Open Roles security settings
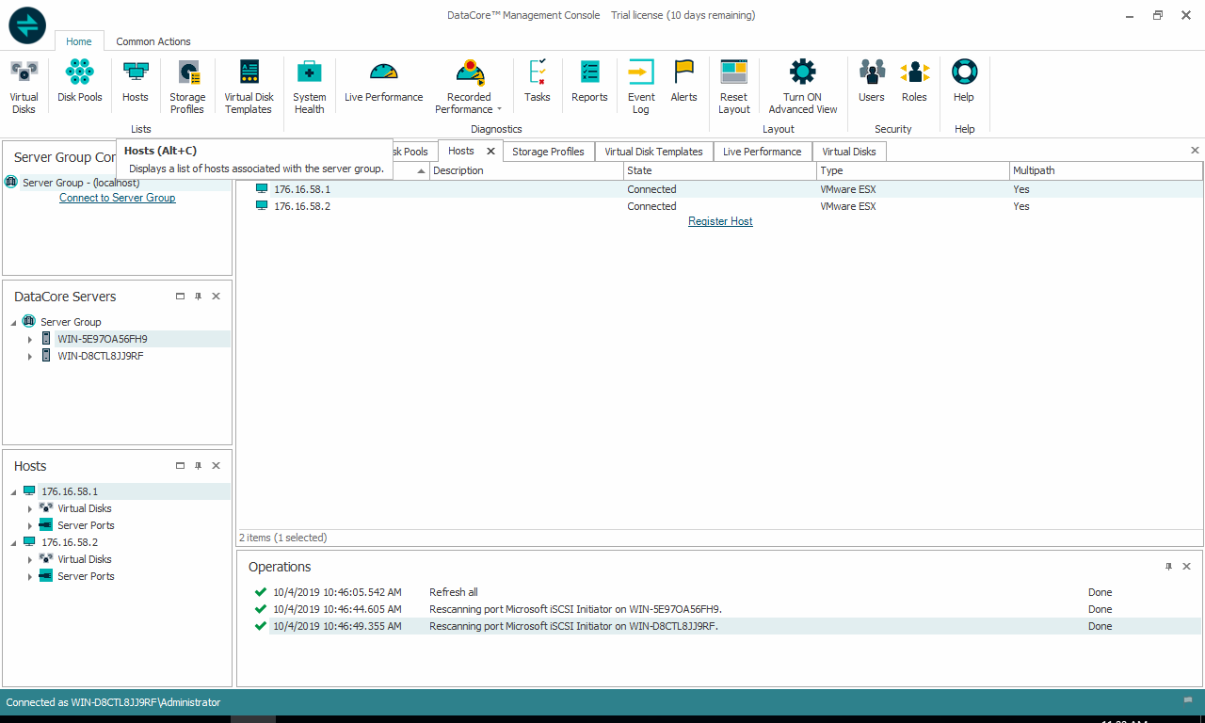This screenshot has width=1205, height=723. click(914, 81)
